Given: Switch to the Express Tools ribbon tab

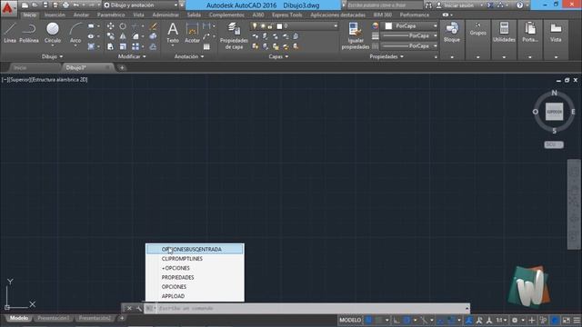Looking at the screenshot, I should click(287, 15).
